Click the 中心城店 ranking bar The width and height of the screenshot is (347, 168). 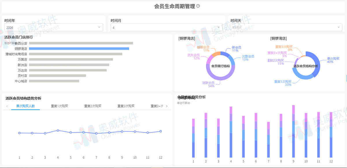pyautogui.click(x=54, y=81)
